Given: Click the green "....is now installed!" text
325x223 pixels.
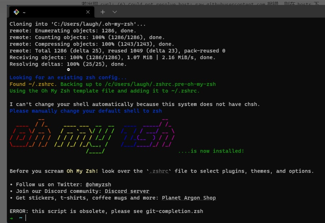Looking at the screenshot, I should (x=211, y=151).
